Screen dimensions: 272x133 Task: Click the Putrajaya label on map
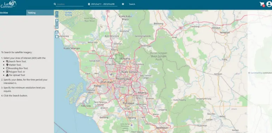(128, 103)
